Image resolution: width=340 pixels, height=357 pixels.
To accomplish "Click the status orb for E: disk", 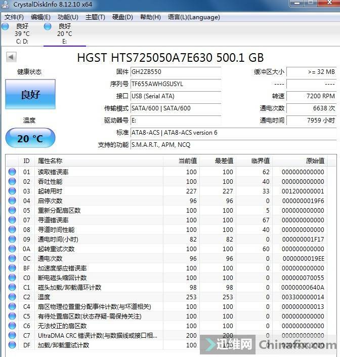I will point(48,26).
